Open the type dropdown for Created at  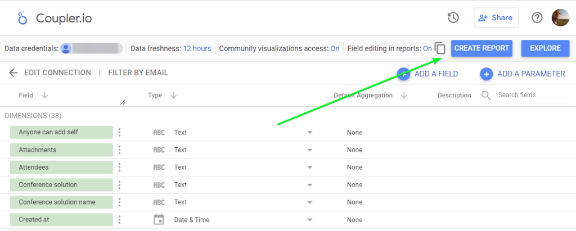pos(310,220)
